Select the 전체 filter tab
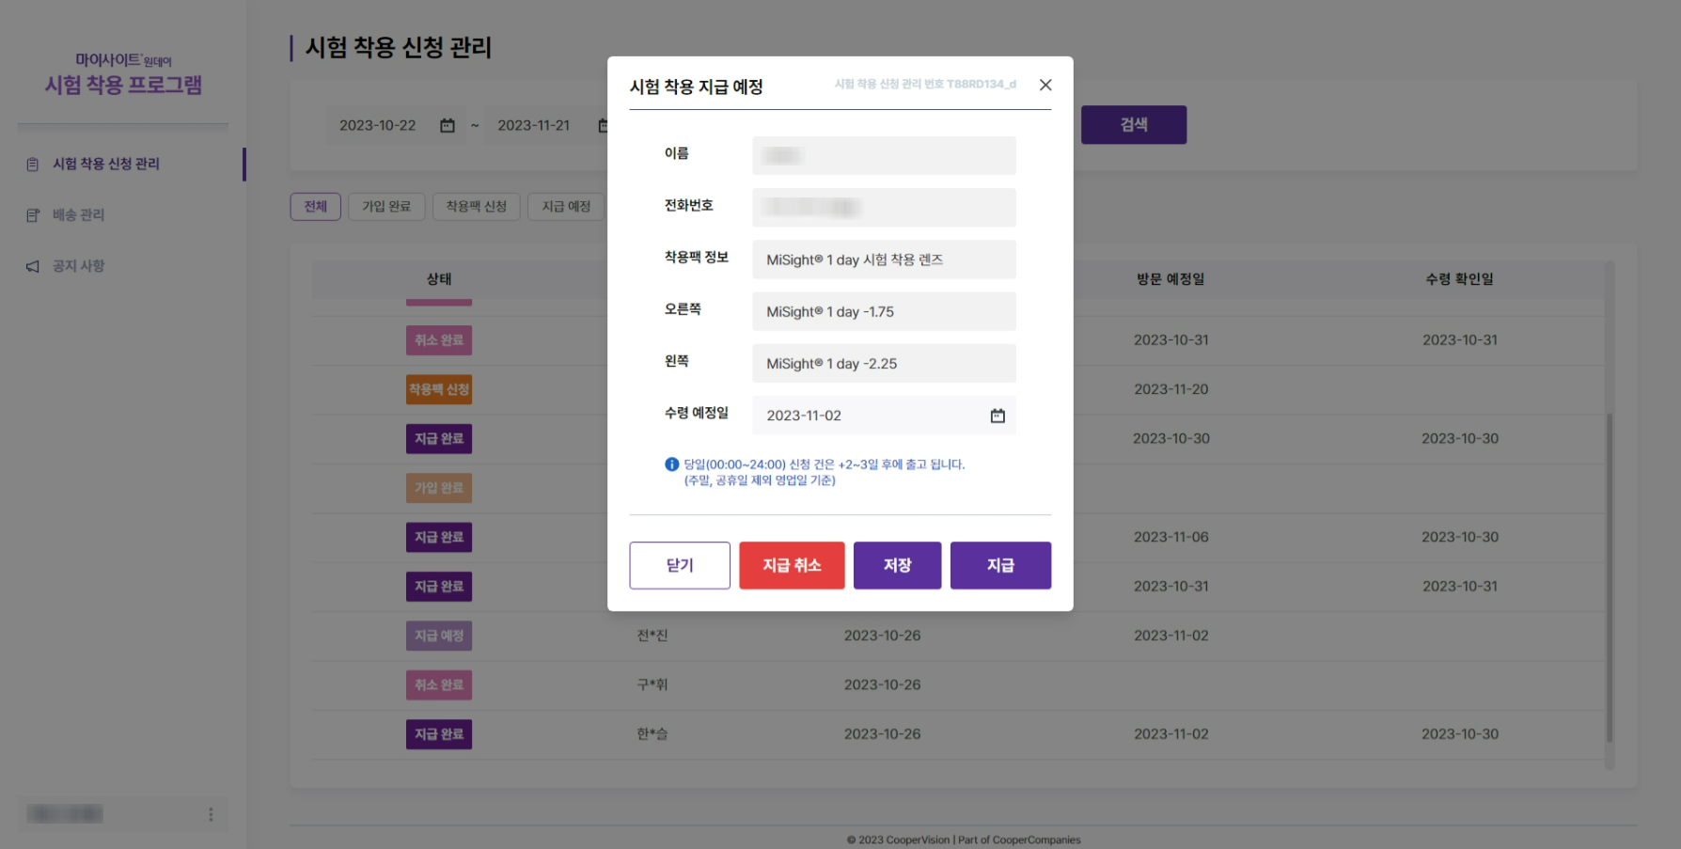1681x849 pixels. [x=315, y=207]
